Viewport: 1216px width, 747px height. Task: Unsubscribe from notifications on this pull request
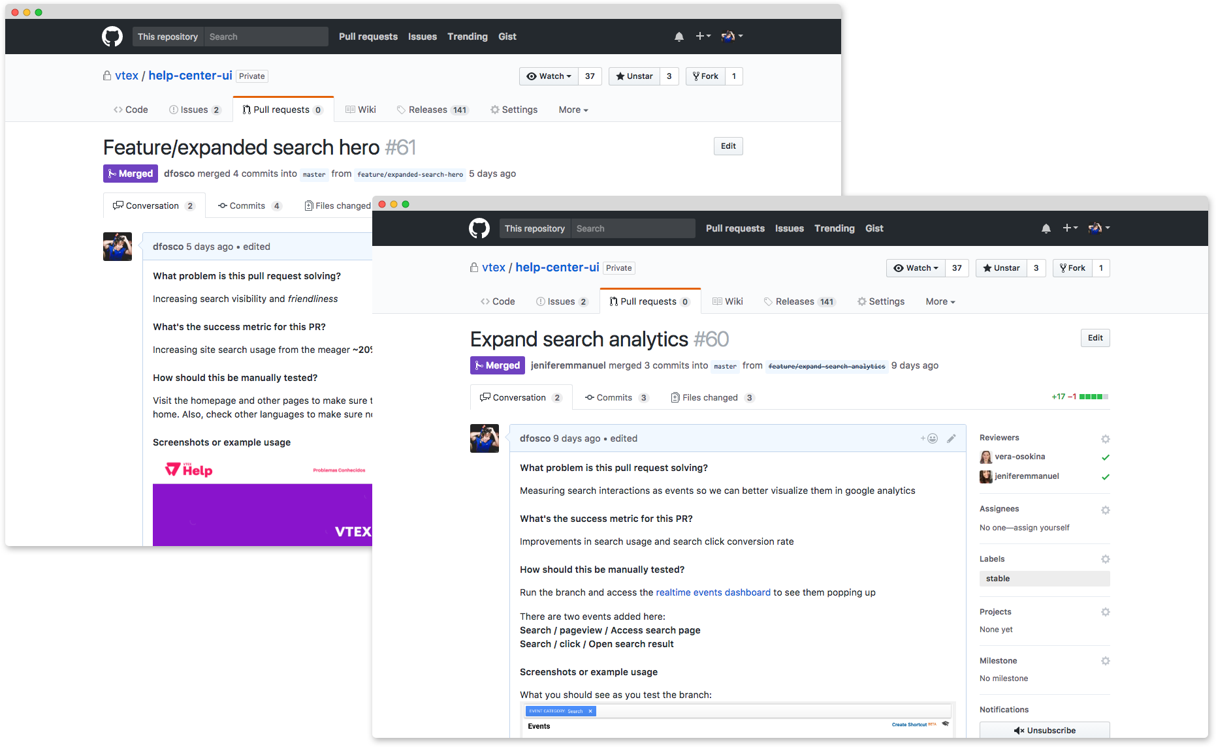(x=1044, y=730)
